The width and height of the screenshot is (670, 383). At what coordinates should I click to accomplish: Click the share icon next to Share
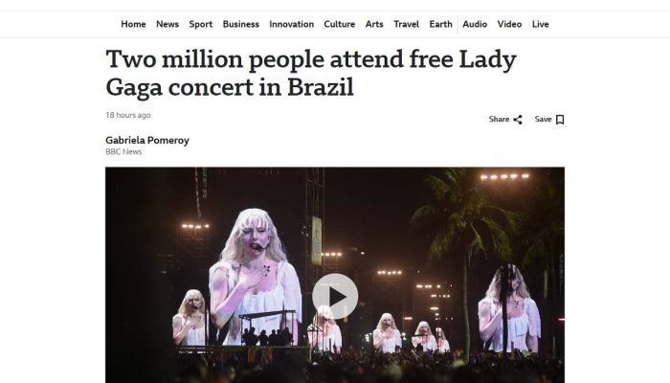pos(518,120)
